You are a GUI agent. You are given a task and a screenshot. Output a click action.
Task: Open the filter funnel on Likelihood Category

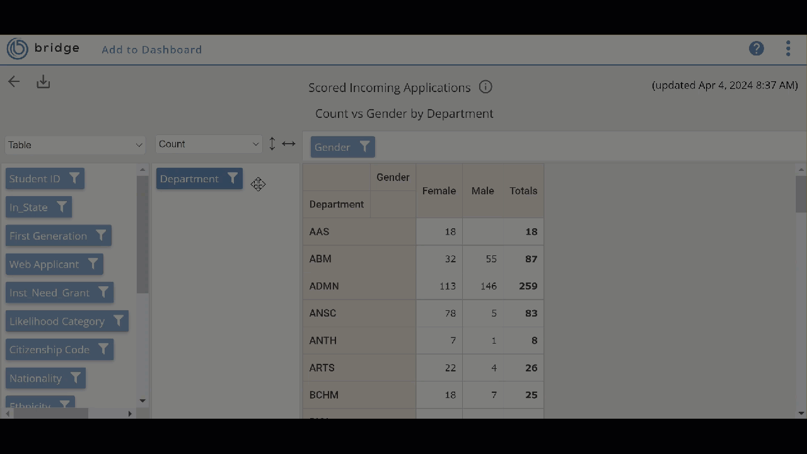point(119,321)
